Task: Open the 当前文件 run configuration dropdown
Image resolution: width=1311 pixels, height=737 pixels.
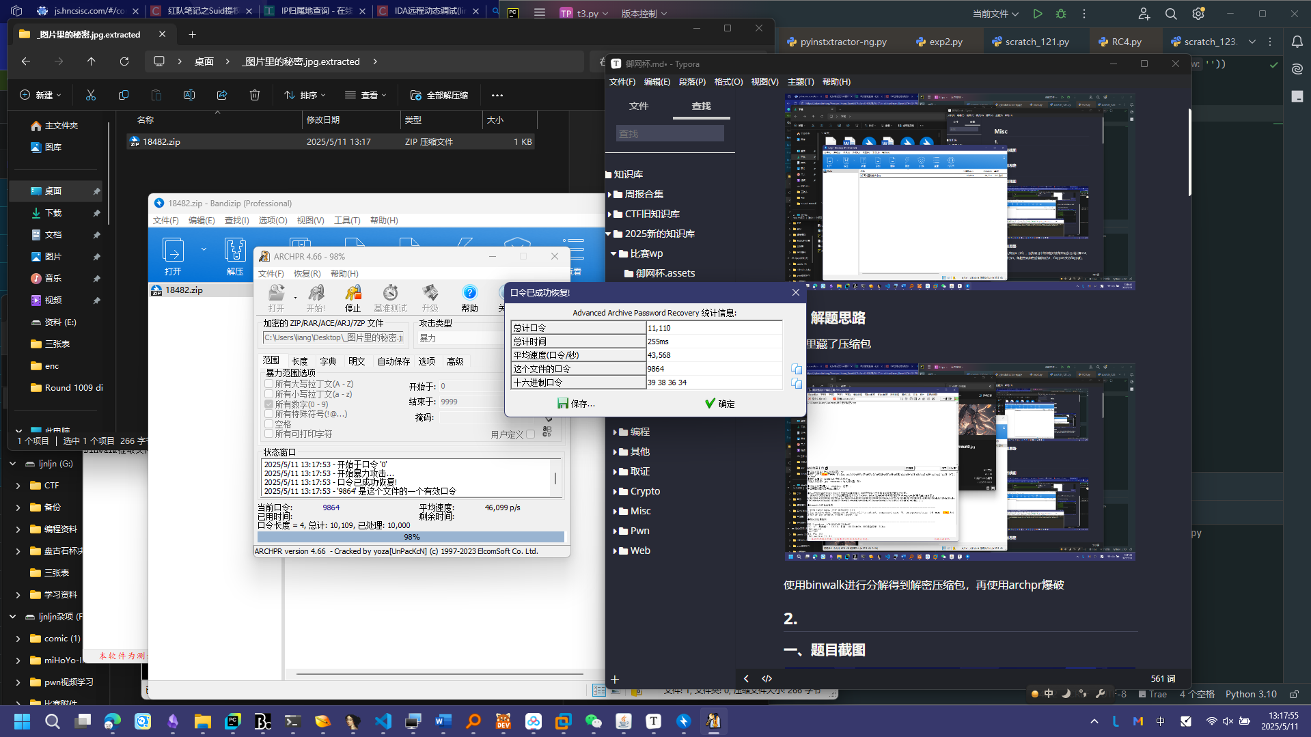Action: click(x=995, y=14)
